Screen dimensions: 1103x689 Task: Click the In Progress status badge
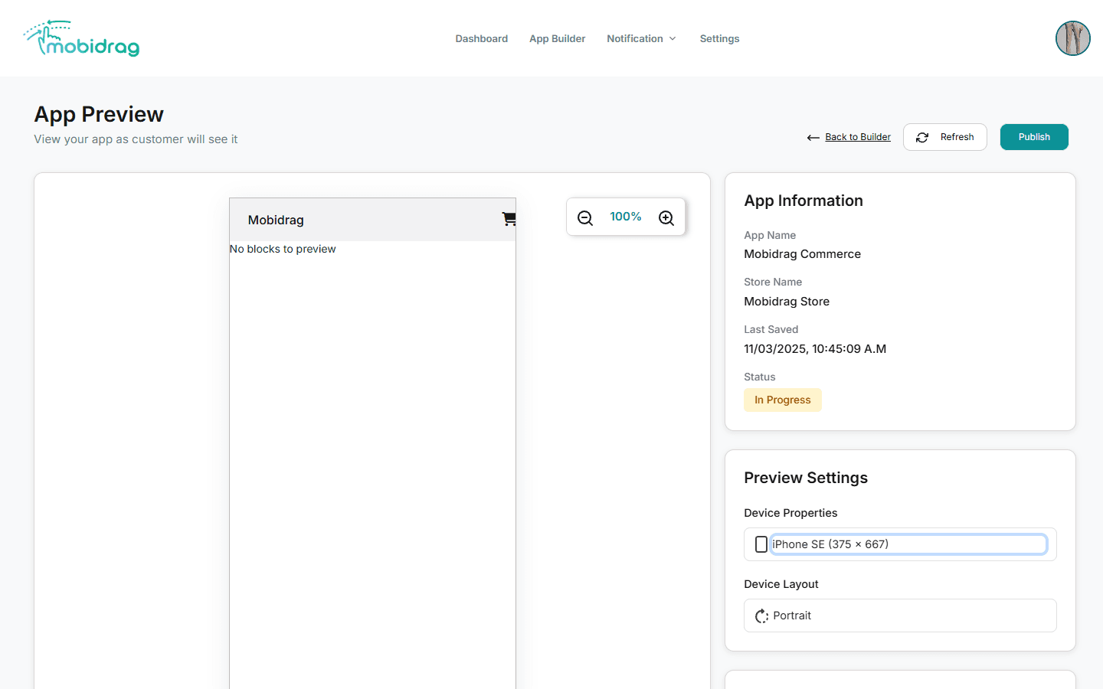coord(782,400)
